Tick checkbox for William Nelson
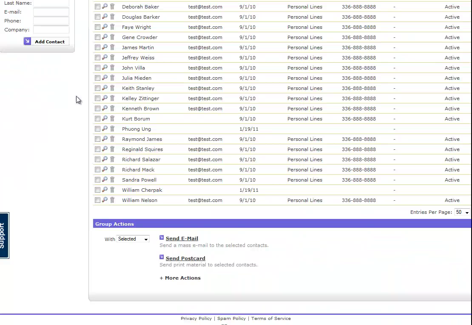Image resolution: width=472 pixels, height=325 pixels. 97,200
